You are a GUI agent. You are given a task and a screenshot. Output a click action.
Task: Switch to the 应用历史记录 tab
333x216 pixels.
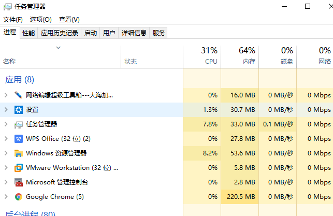60,33
